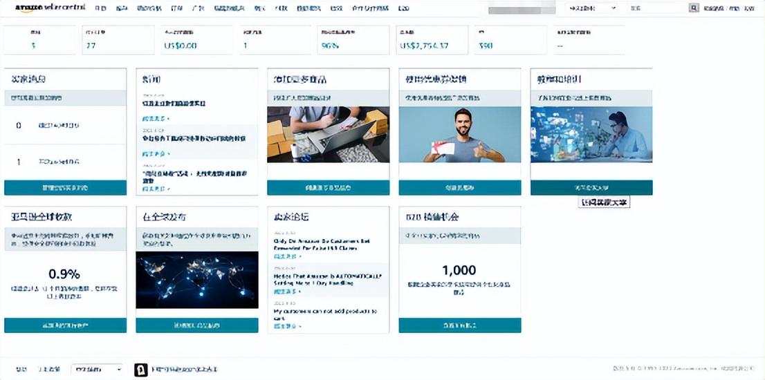Click the 0.9% value on global payments card
Image resolution: width=765 pixels, height=380 pixels.
64,274
